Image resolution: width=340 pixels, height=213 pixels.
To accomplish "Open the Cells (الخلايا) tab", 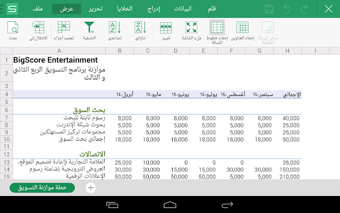I will coord(125,9).
